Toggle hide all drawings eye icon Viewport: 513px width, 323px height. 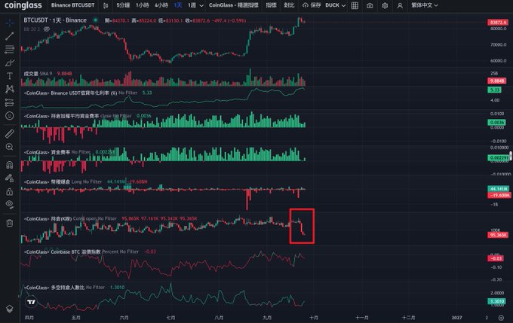click(x=10, y=205)
